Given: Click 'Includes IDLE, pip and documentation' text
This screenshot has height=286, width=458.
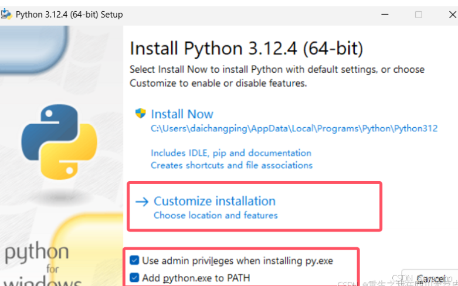Looking at the screenshot, I should point(231,153).
